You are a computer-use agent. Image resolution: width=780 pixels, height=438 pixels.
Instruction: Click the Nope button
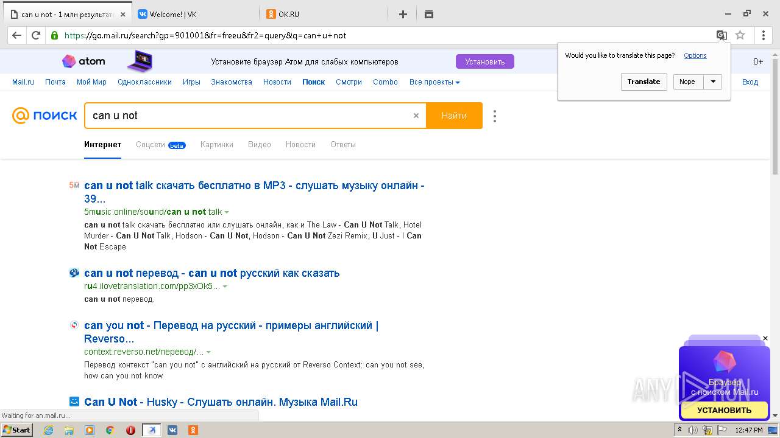point(688,82)
